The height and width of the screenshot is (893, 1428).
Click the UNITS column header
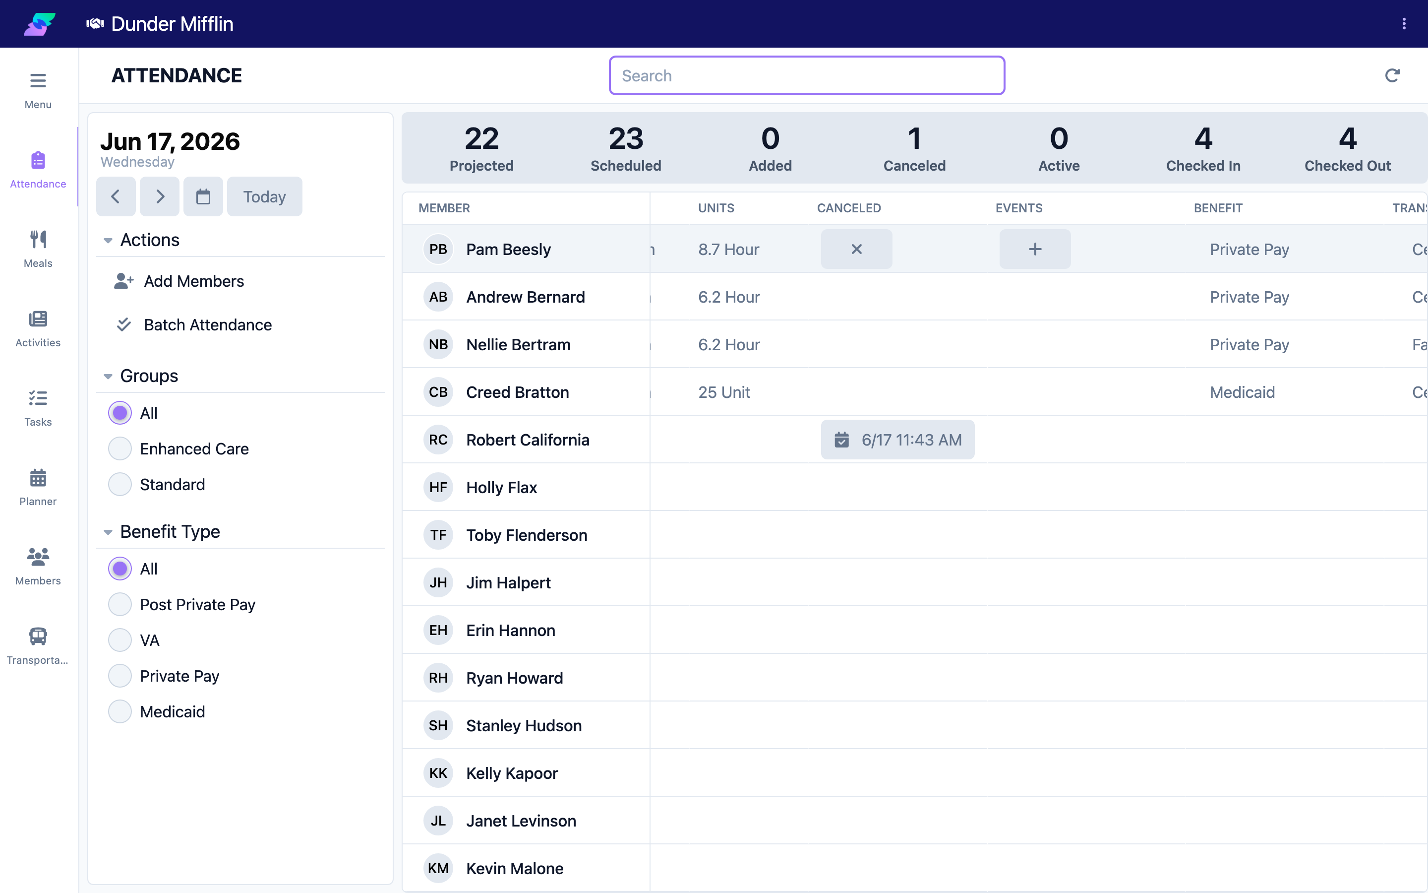pyautogui.click(x=716, y=208)
